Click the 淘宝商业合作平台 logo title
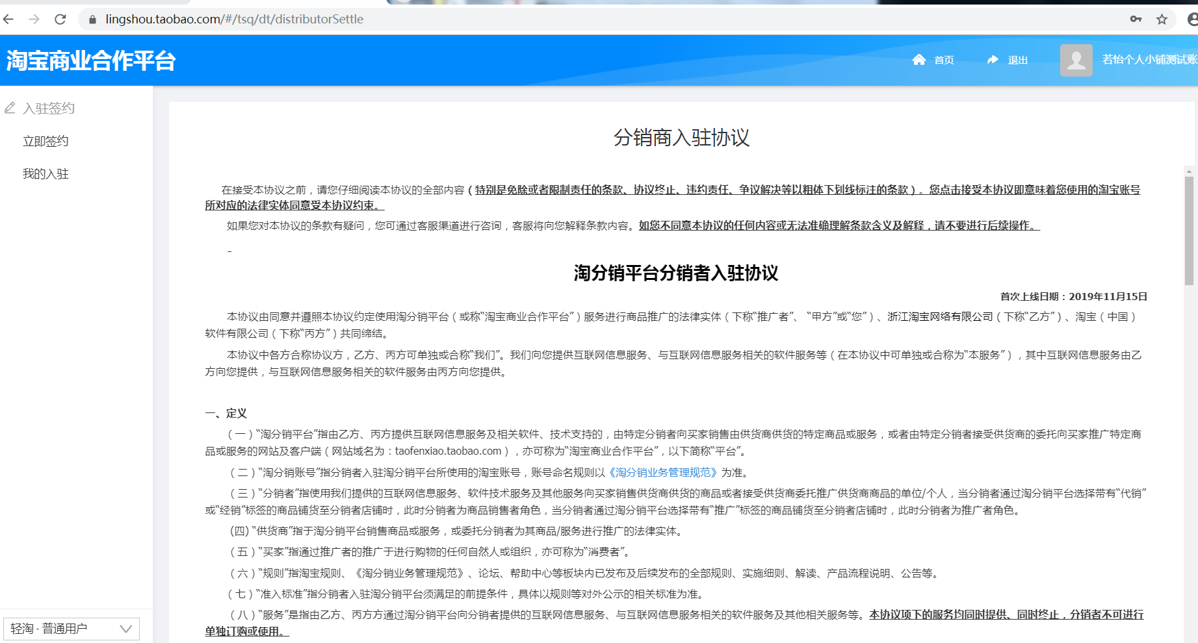Viewport: 1198px width, 643px height. coord(91,60)
